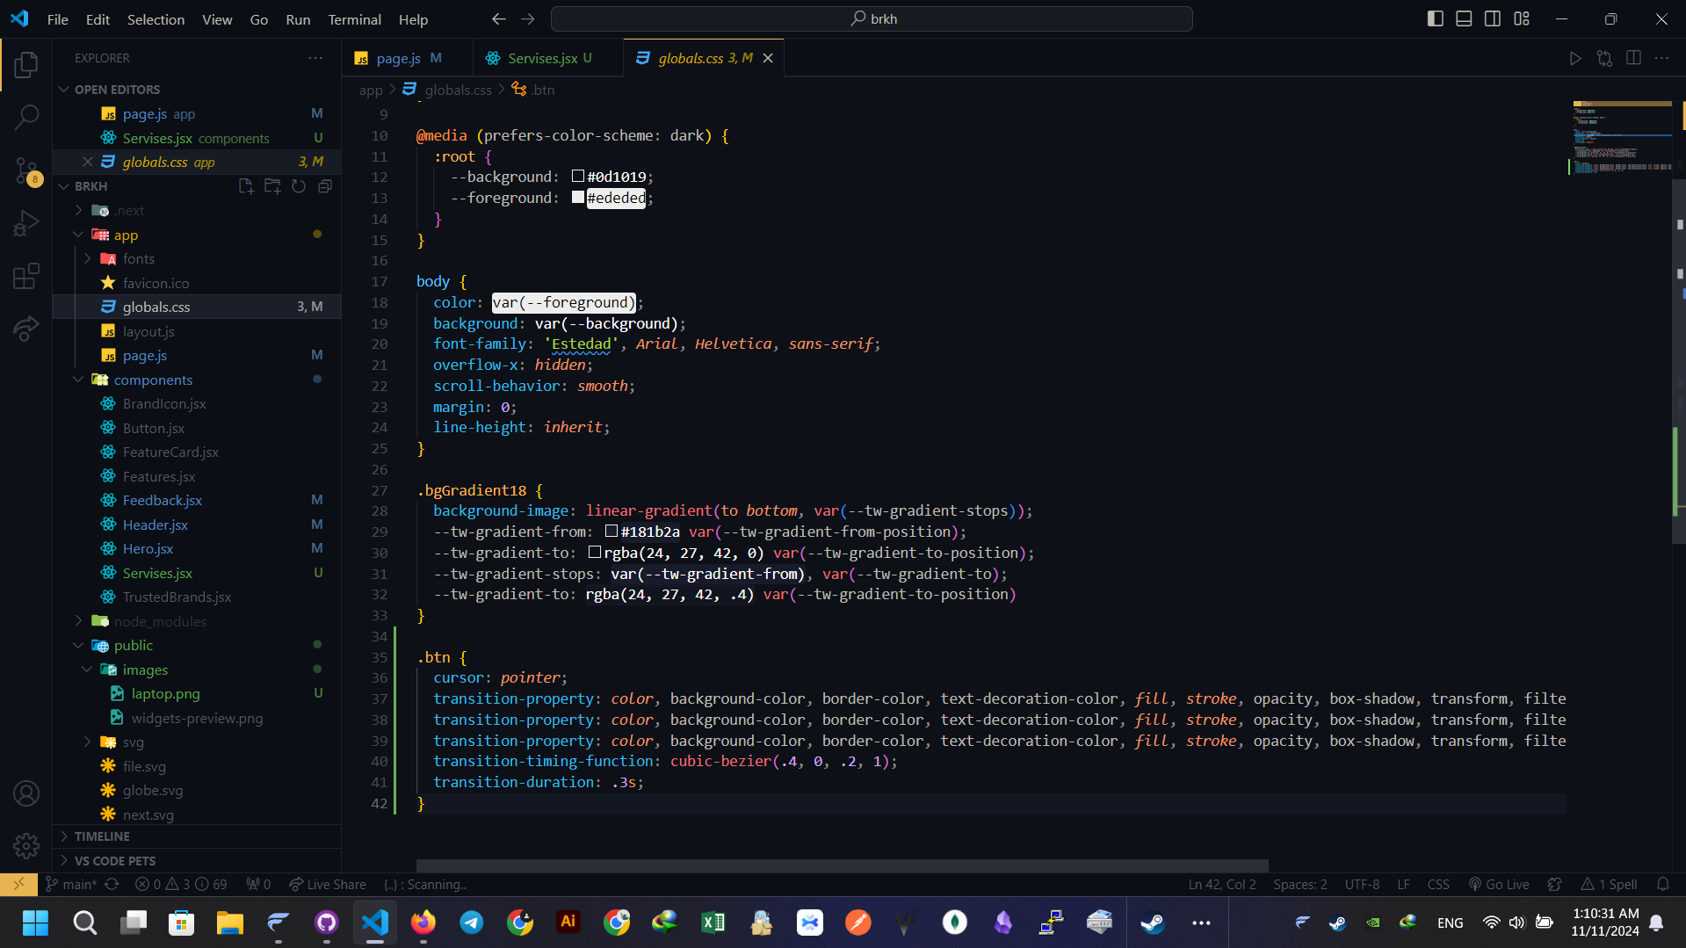
Task: Click the #0d1019 color swatch
Action: tap(577, 176)
